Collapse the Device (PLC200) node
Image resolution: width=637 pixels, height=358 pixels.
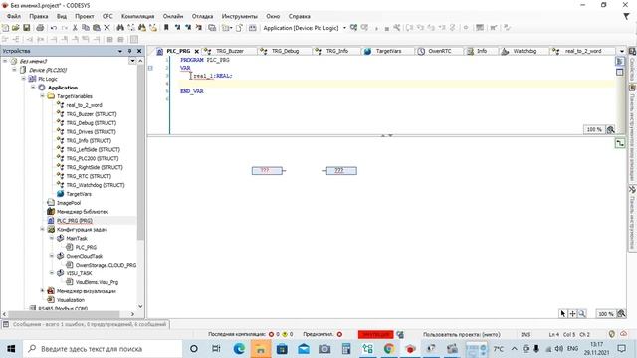(x=15, y=70)
